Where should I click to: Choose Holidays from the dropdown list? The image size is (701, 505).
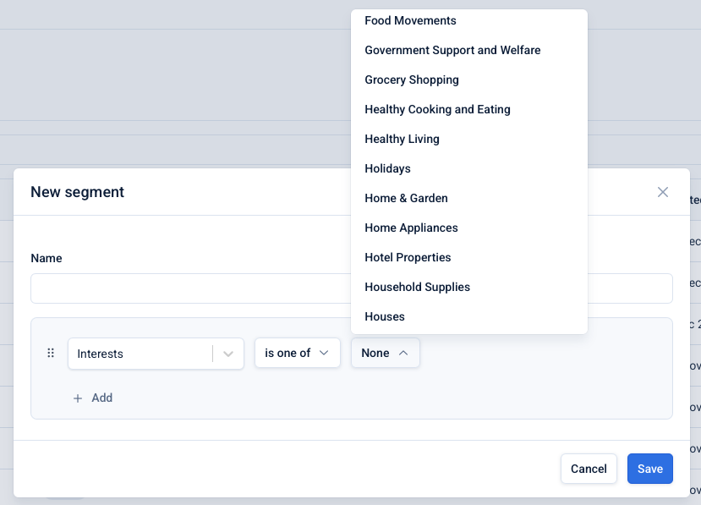click(x=387, y=169)
